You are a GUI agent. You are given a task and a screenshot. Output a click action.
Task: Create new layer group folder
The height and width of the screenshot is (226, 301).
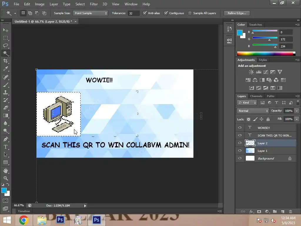click(275, 211)
